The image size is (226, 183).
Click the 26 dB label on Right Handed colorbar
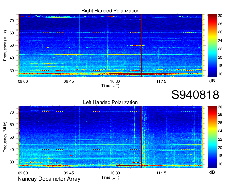pyautogui.click(x=220, y=32)
